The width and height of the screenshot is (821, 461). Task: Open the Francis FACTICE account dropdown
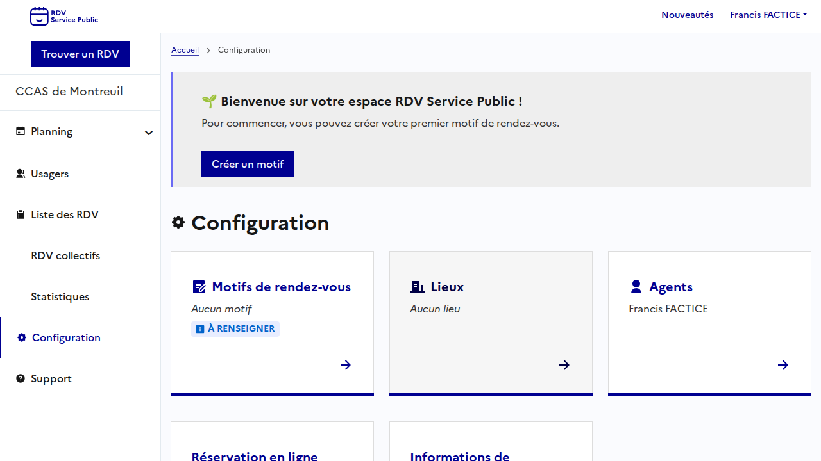[x=768, y=15]
